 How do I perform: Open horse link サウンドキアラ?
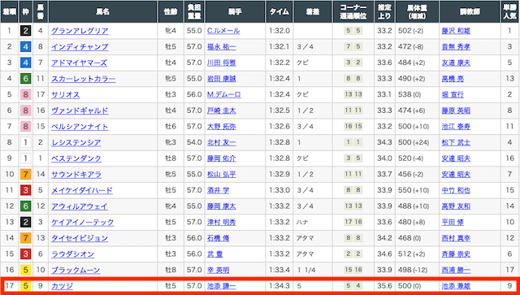pos(76,174)
